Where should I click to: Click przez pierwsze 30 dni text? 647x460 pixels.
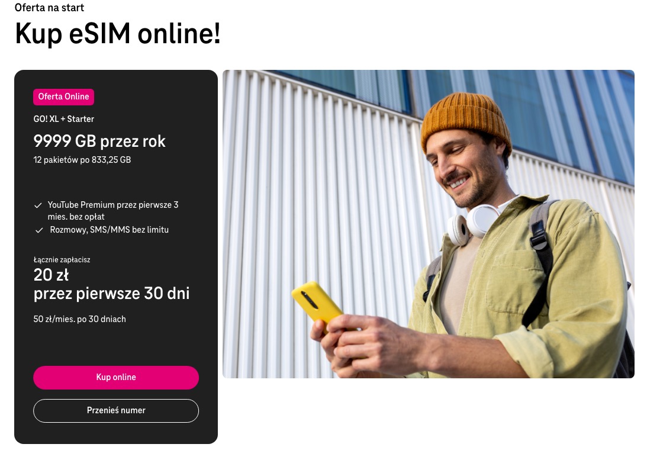point(111,294)
